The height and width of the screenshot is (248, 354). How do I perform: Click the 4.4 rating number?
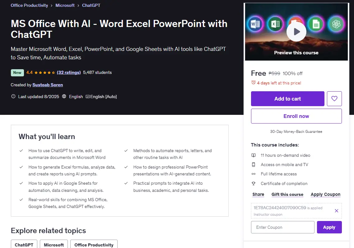pyautogui.click(x=29, y=73)
